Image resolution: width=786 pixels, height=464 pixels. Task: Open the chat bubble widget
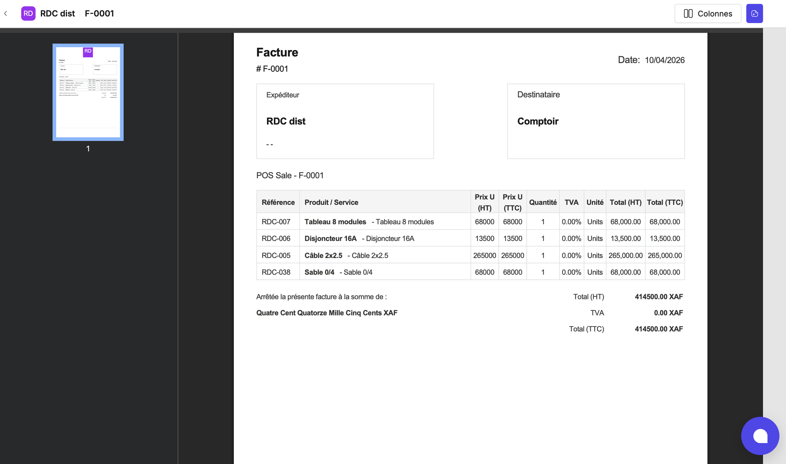tap(760, 436)
